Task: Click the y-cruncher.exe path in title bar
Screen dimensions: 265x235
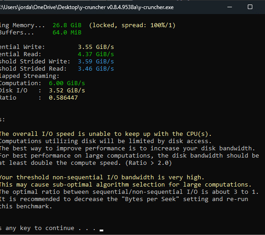Action: [87, 7]
